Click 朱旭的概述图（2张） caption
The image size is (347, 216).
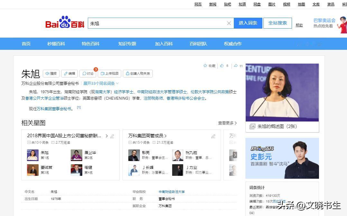coord(277,126)
